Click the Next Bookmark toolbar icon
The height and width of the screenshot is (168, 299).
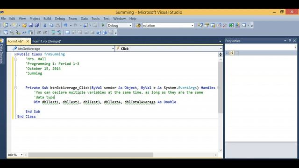pos(80,32)
